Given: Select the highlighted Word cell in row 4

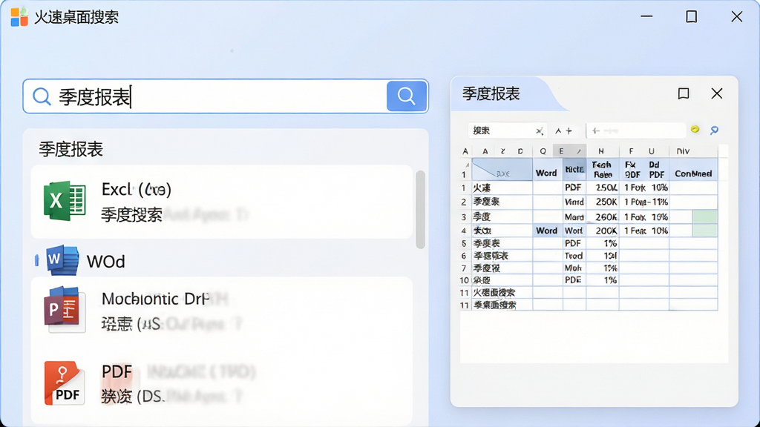Looking at the screenshot, I should click(547, 231).
